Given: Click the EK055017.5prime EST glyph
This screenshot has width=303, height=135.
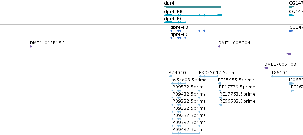Looking at the screenshot, I should pos(208,76).
